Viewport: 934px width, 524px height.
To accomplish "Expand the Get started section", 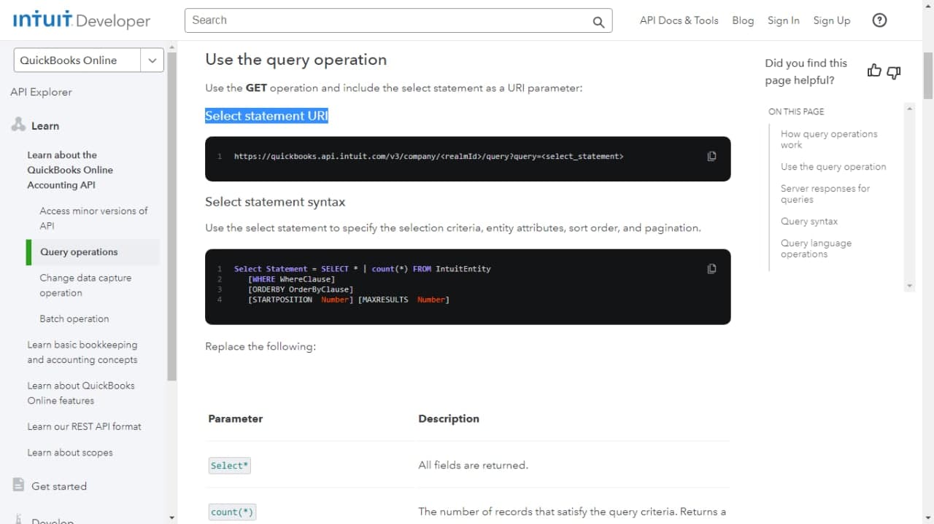I will (x=59, y=486).
